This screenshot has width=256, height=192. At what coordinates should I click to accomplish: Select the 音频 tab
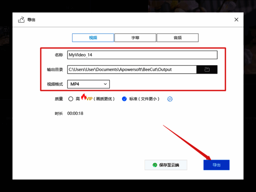tap(177, 38)
